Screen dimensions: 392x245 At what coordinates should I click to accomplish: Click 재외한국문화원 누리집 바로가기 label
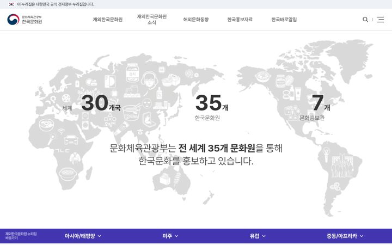21,236
